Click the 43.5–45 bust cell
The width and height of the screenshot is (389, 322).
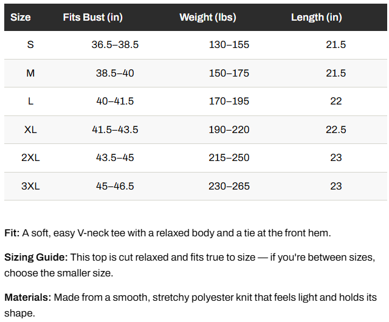(115, 157)
